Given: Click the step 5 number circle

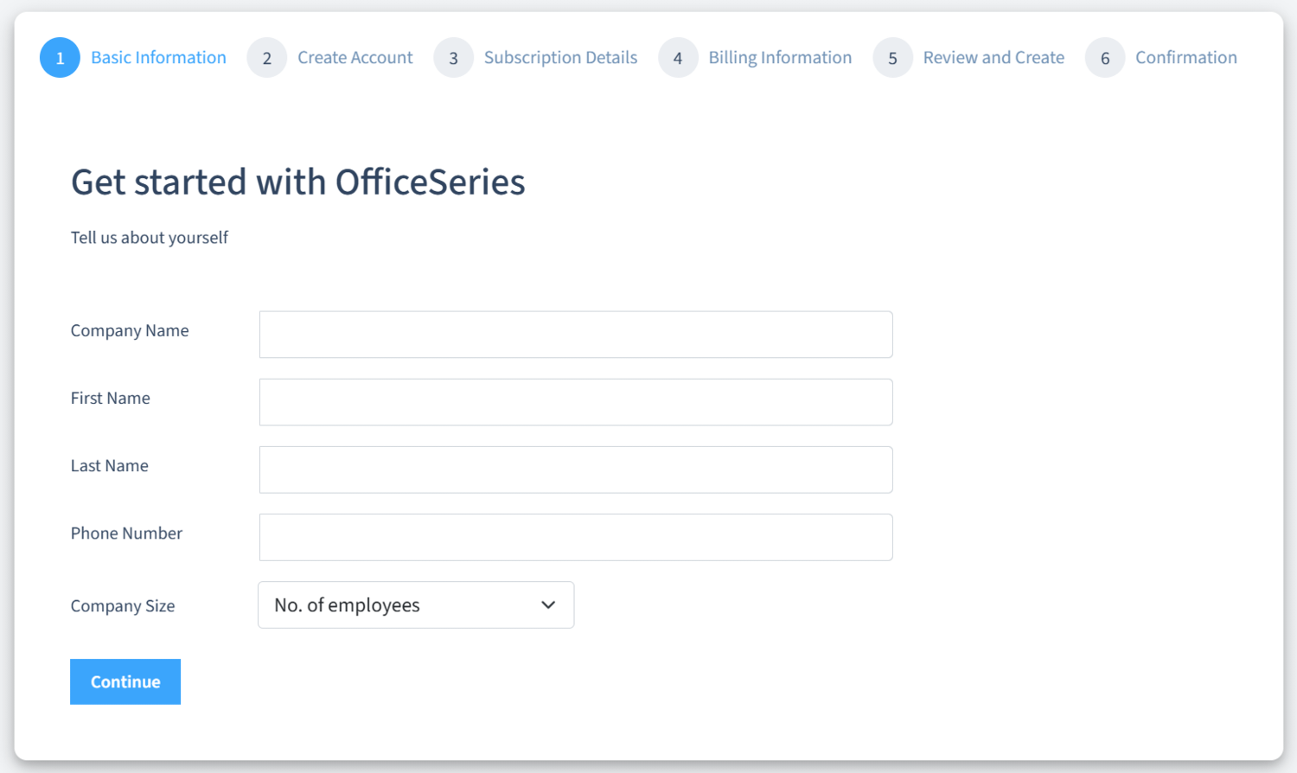Looking at the screenshot, I should click(892, 58).
